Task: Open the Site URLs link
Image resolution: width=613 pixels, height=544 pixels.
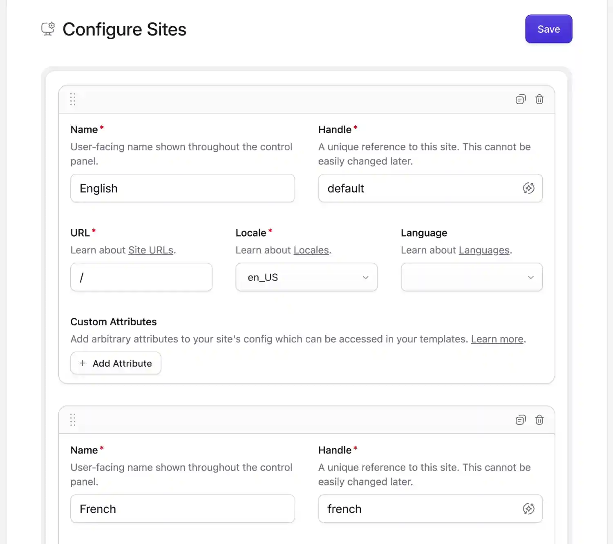Action: coord(151,250)
